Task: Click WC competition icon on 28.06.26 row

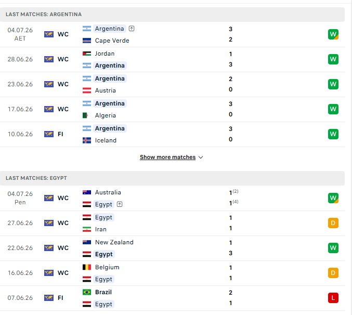Action: click(x=49, y=59)
